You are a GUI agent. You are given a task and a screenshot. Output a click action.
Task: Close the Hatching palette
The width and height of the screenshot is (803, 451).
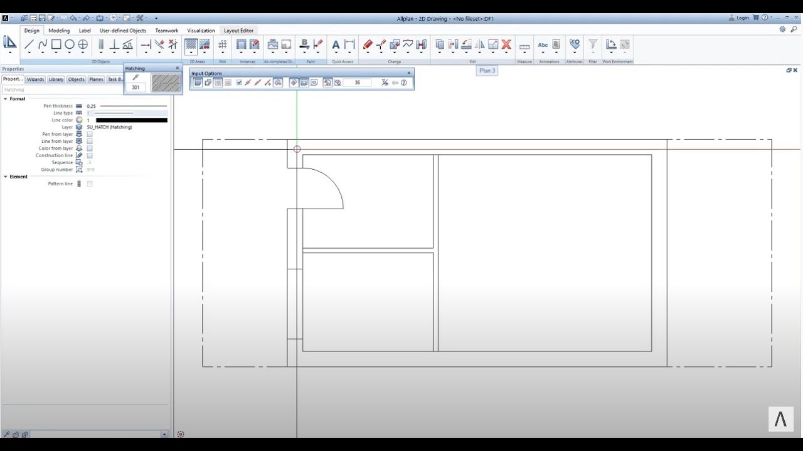pos(178,68)
